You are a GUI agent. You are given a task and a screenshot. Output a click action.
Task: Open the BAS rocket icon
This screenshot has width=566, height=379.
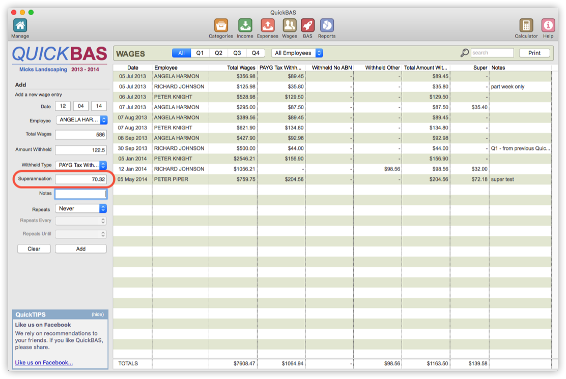tap(307, 25)
